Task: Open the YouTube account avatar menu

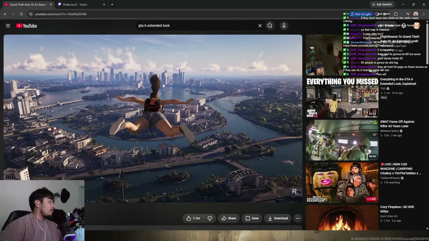Action: (x=417, y=26)
